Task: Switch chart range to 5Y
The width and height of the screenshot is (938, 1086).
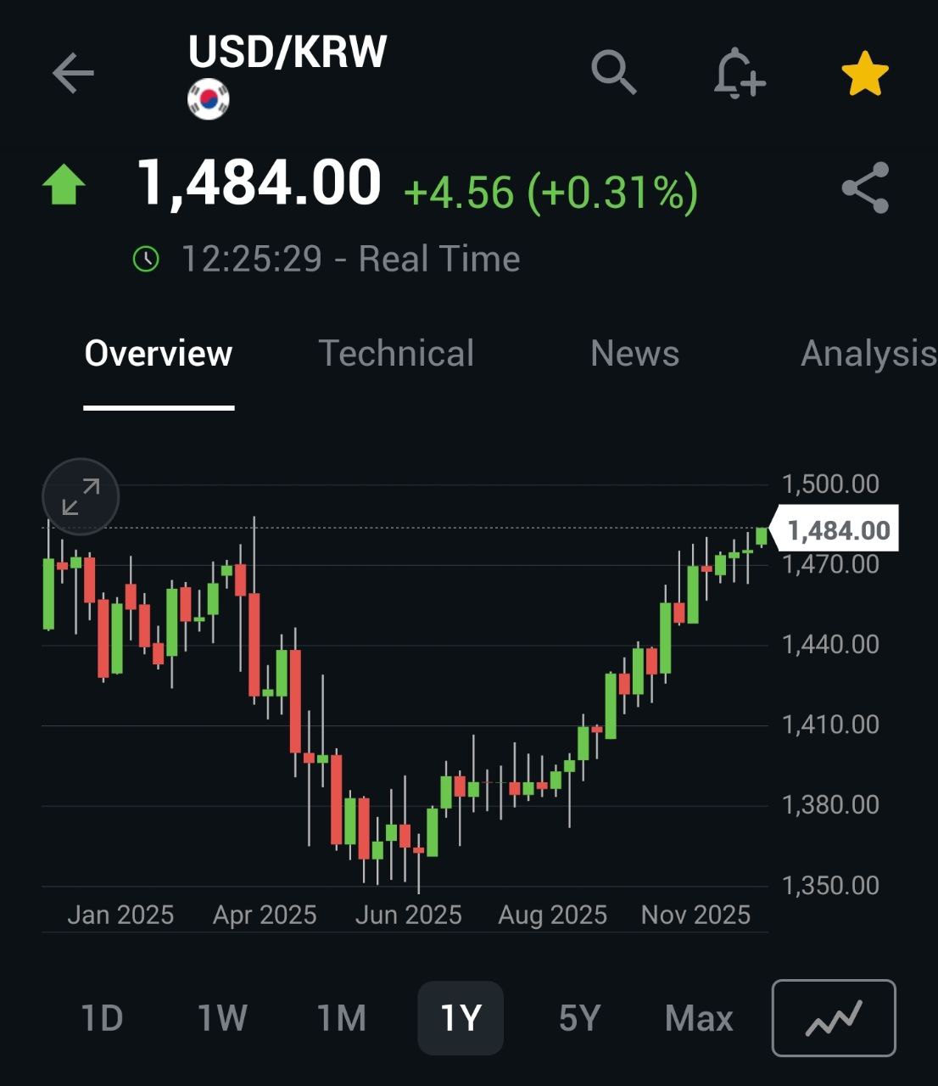Action: [579, 1018]
